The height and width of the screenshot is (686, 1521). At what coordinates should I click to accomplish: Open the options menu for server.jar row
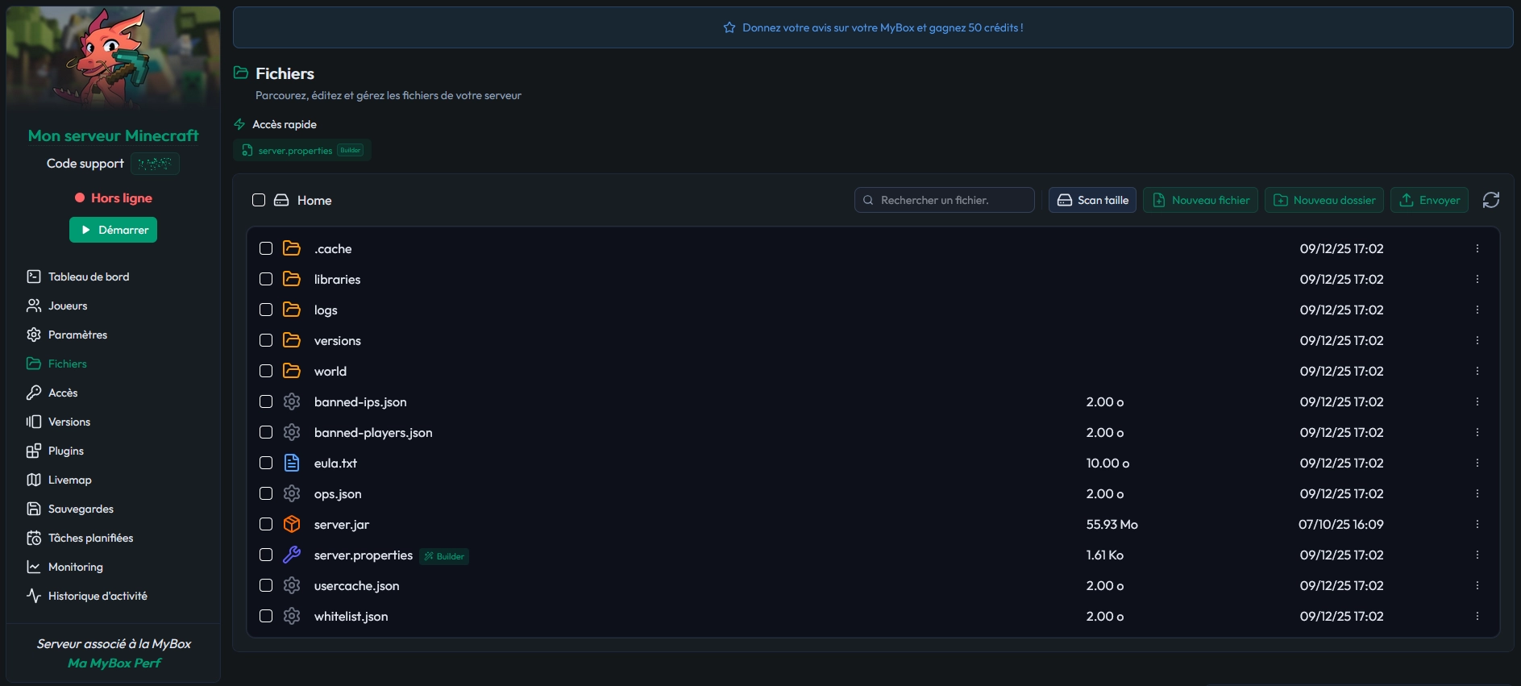pyautogui.click(x=1477, y=524)
